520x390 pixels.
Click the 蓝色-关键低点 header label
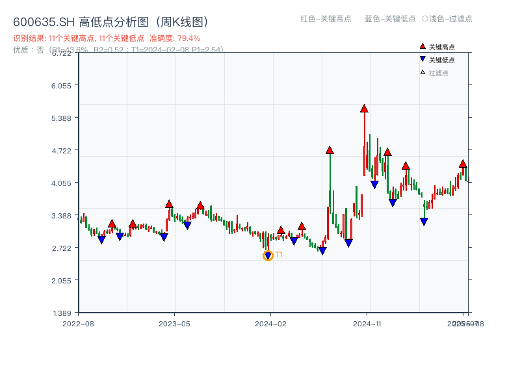[390, 19]
